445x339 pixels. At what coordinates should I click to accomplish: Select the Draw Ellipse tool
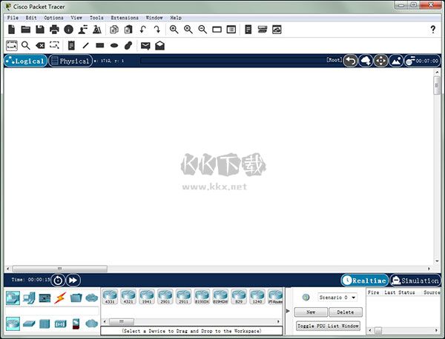(114, 45)
